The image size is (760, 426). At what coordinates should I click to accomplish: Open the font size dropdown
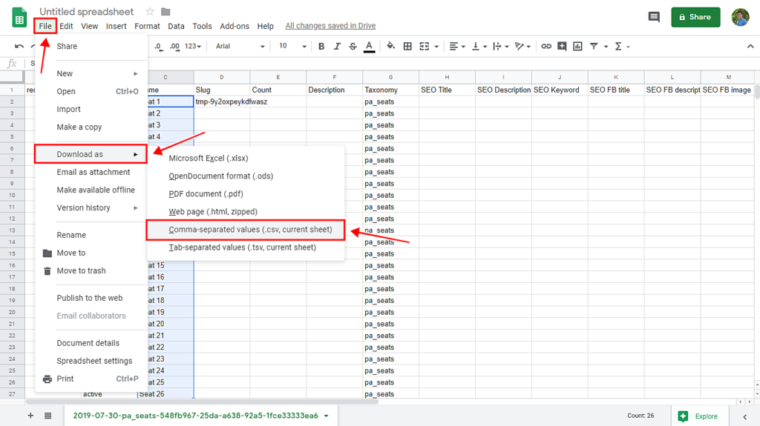292,46
